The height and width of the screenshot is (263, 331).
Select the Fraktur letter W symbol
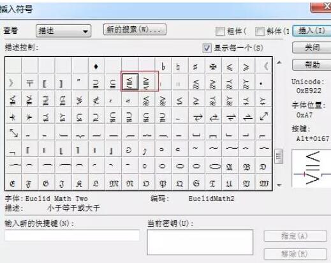[263, 183]
